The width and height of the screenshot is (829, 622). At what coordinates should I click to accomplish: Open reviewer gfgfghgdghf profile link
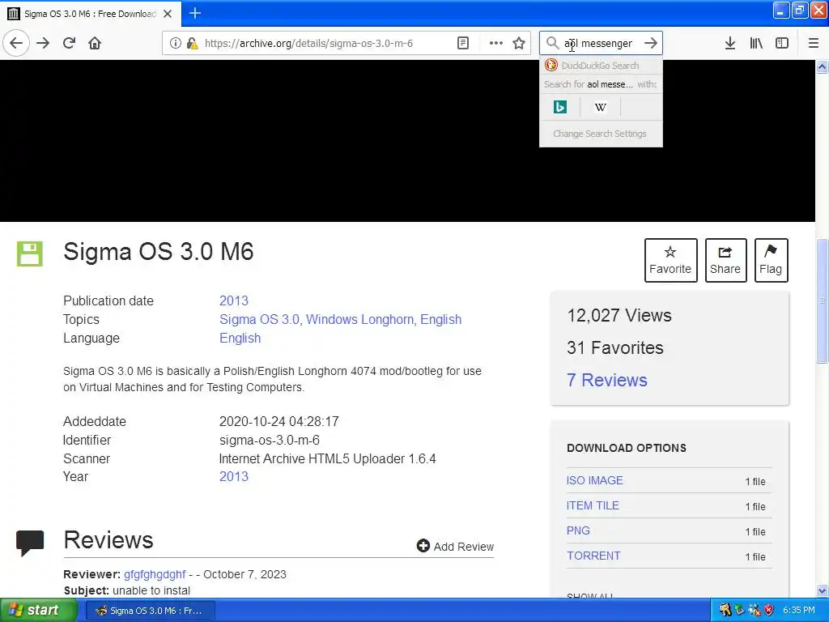[155, 574]
